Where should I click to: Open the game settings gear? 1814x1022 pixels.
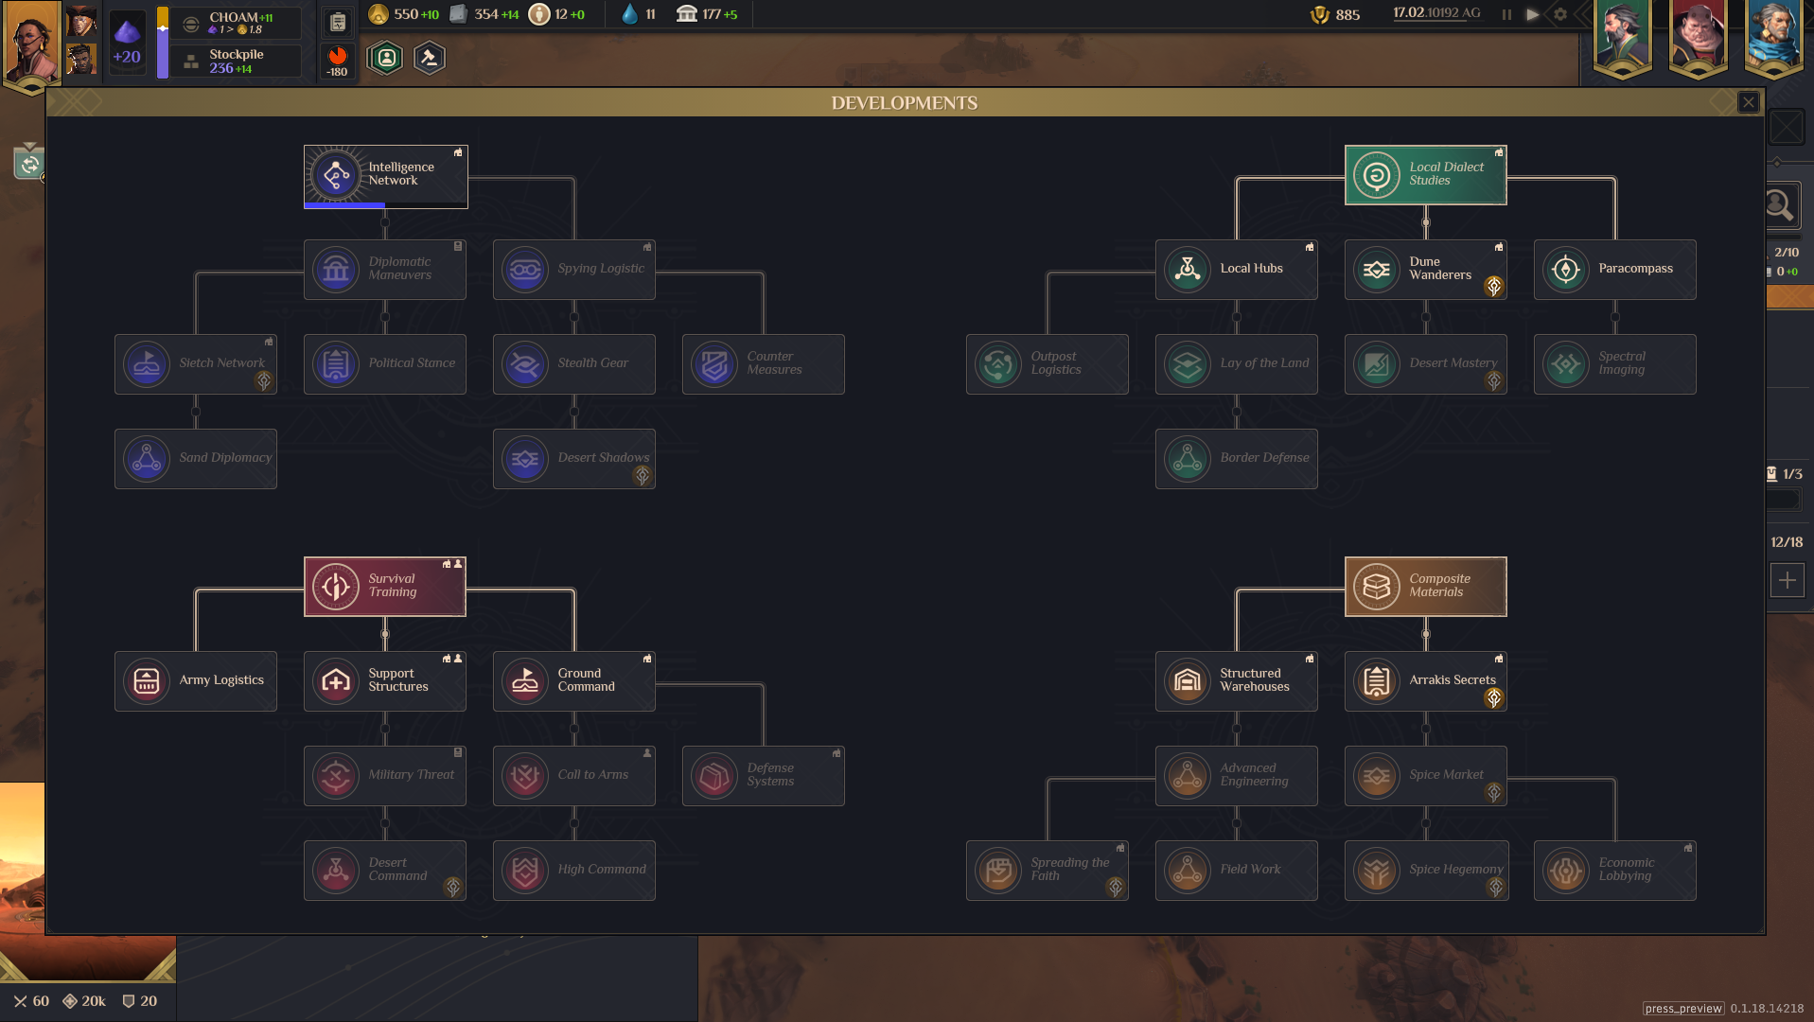click(1560, 14)
